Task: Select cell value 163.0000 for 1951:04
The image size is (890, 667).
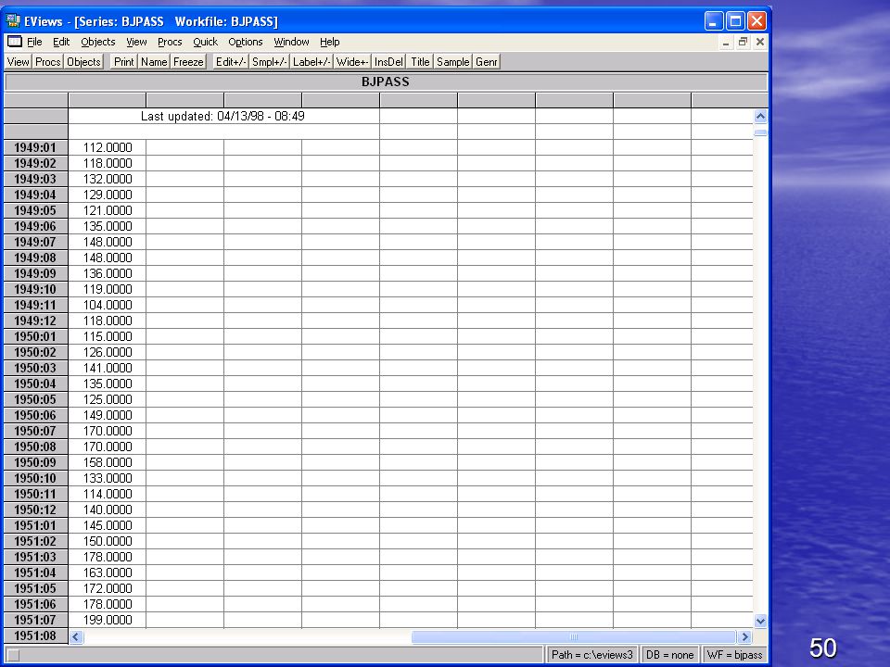Action: [108, 573]
